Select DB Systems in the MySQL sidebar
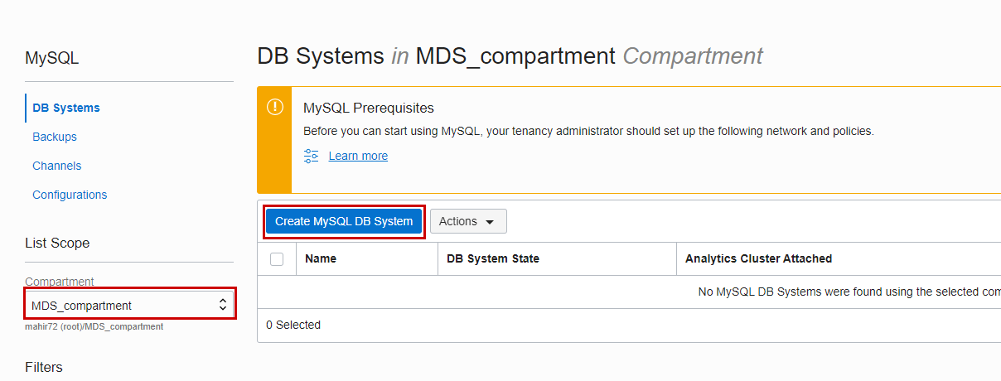1001x381 pixels. click(66, 108)
